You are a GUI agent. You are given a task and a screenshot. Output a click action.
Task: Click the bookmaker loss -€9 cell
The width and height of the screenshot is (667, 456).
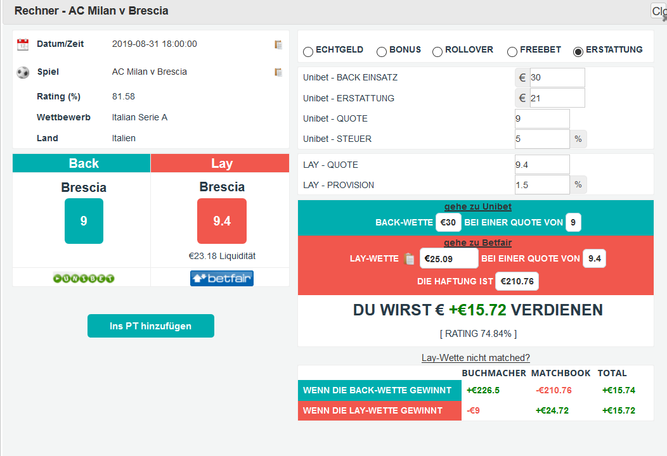click(x=474, y=410)
